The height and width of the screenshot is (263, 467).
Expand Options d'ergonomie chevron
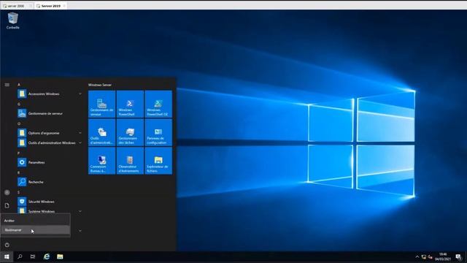coord(80,133)
